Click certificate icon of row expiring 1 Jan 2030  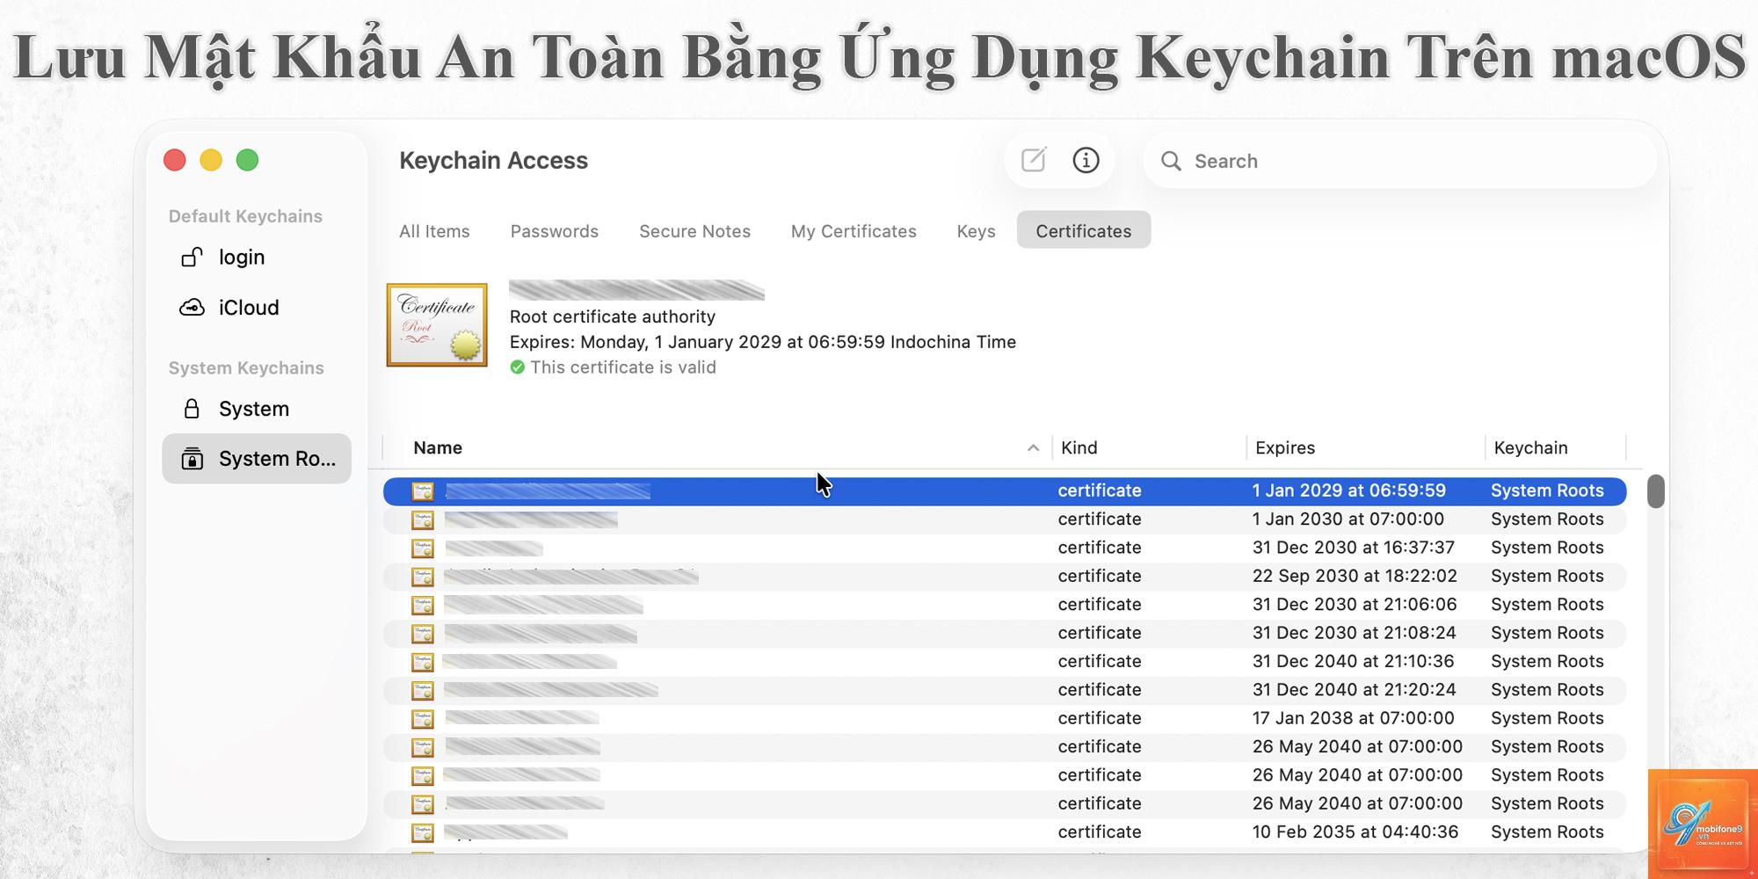423,519
